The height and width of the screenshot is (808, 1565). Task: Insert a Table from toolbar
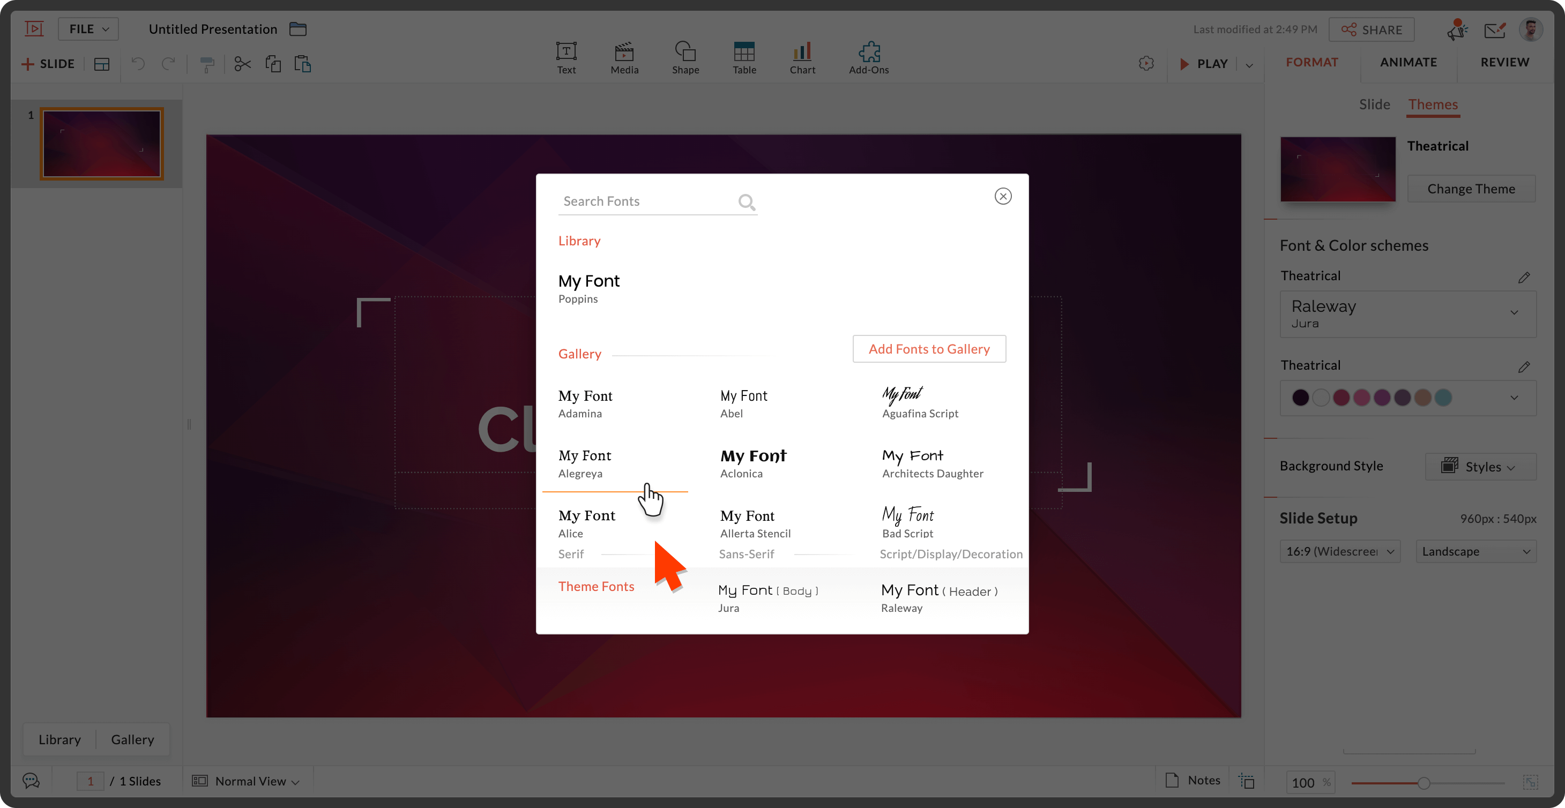point(743,53)
